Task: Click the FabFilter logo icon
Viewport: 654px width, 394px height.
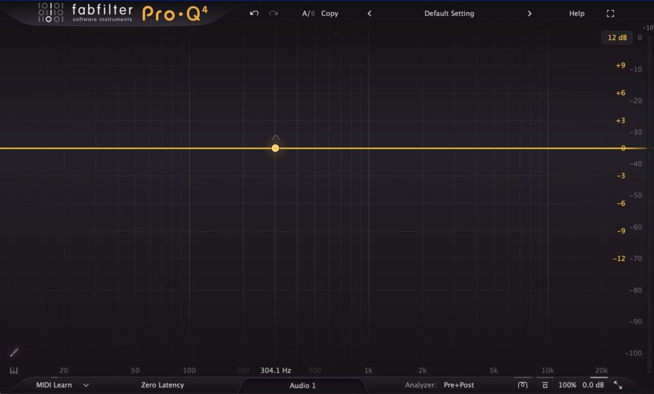Action: [x=51, y=13]
